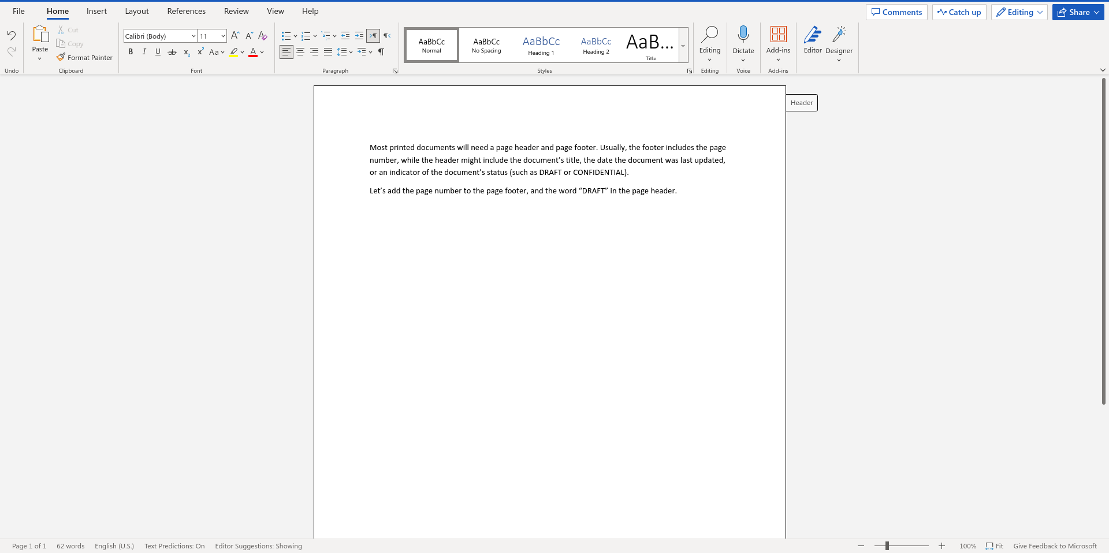Image resolution: width=1109 pixels, height=553 pixels.
Task: Open the Editing find magnifier icon
Action: pyautogui.click(x=709, y=34)
